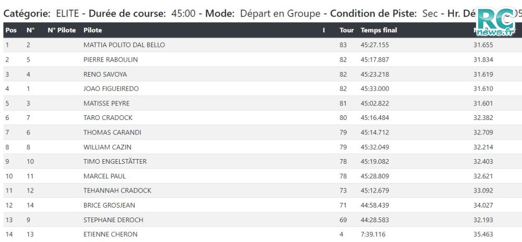Select THOMAS CARANDI's final time 45:14.712
Screen dimensions: 522x242
point(374,132)
